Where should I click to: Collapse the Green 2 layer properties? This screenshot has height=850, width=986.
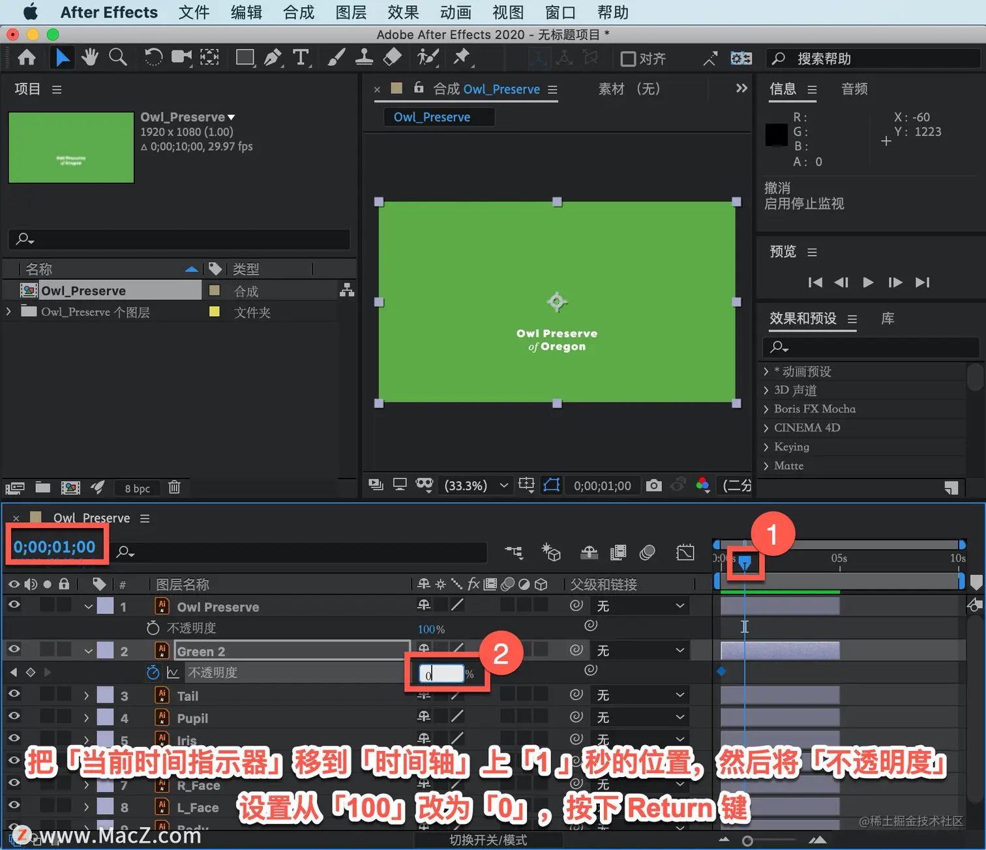tap(89, 651)
